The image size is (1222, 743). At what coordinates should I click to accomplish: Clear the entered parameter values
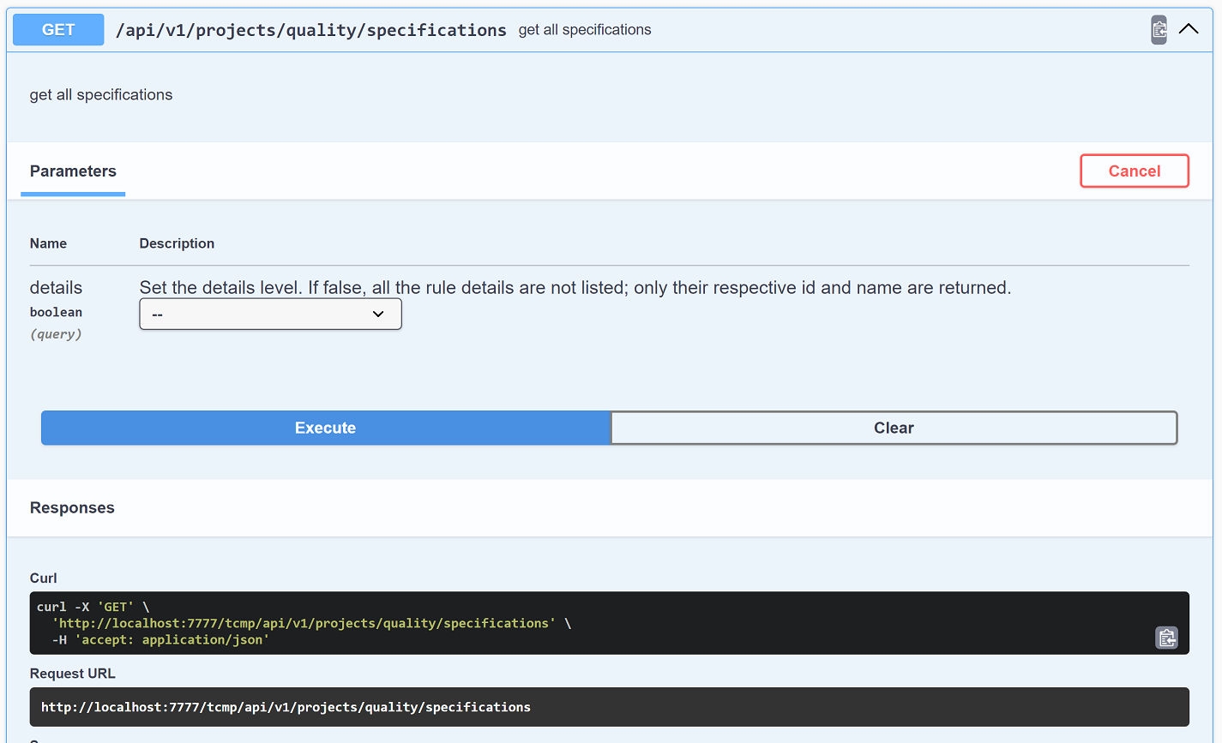point(894,428)
